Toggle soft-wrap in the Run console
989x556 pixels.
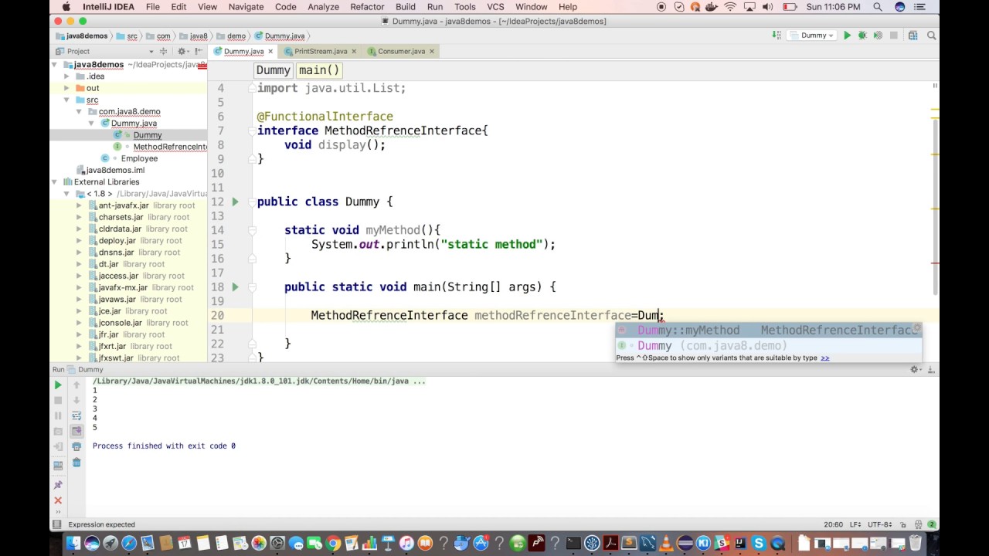(76, 415)
